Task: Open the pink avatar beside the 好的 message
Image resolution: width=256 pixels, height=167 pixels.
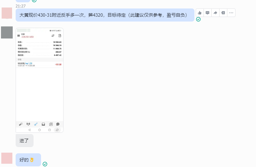Action: [x=7, y=158]
